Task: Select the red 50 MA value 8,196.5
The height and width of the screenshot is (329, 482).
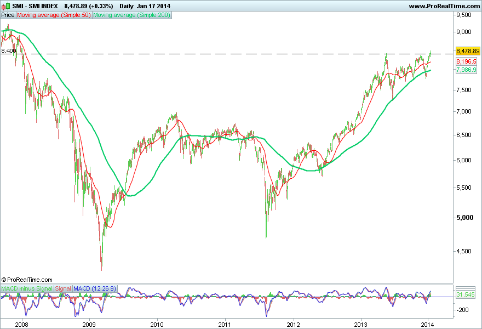Action: [x=466, y=61]
